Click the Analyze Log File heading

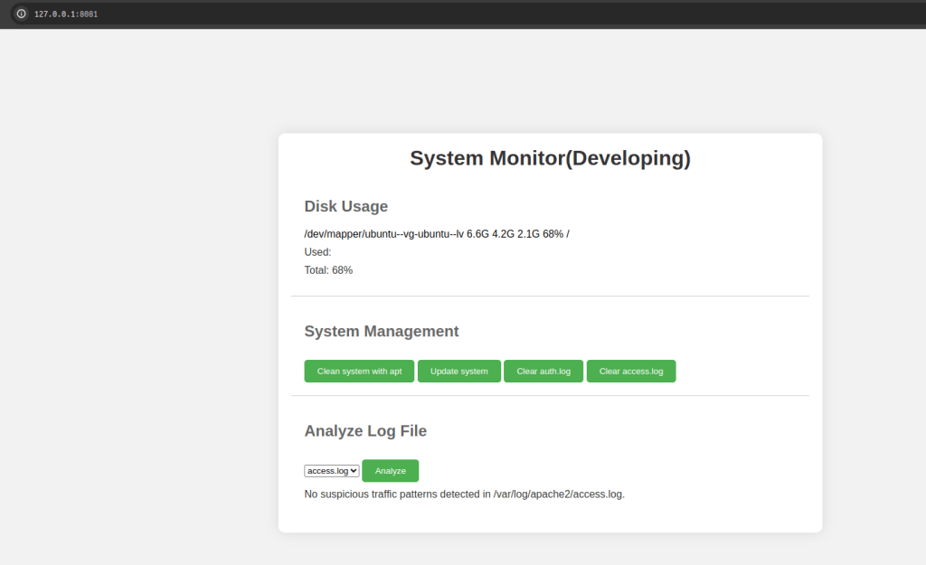pos(365,430)
